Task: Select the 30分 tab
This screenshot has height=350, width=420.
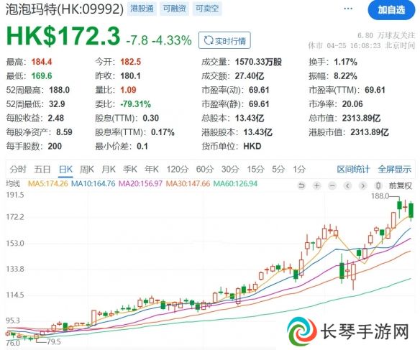Action: point(230,169)
